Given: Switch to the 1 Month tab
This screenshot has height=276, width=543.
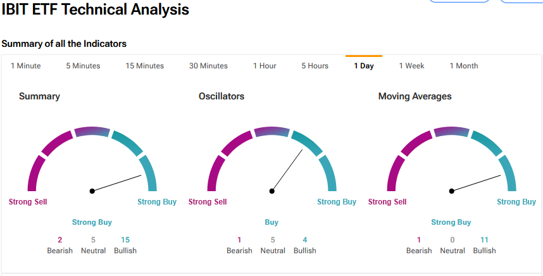Looking at the screenshot, I should click(464, 66).
